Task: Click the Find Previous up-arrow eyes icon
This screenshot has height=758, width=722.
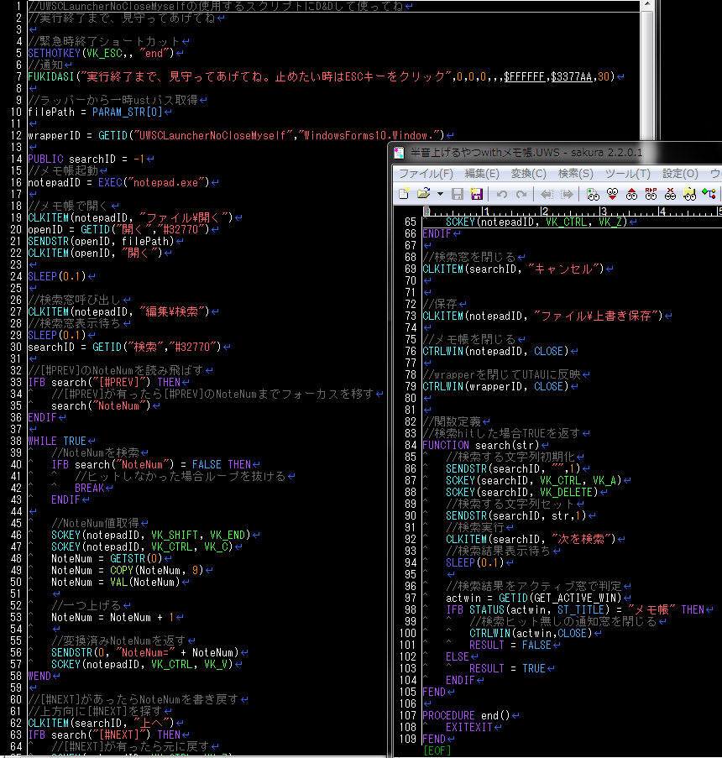Action: coord(631,195)
